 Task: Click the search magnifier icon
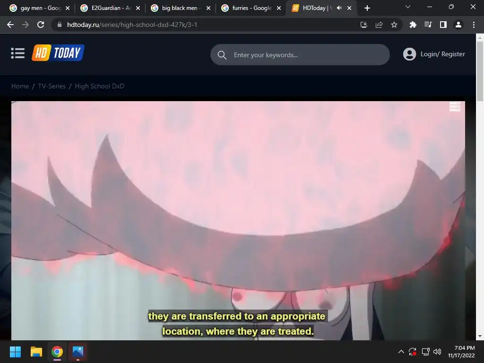(x=222, y=55)
